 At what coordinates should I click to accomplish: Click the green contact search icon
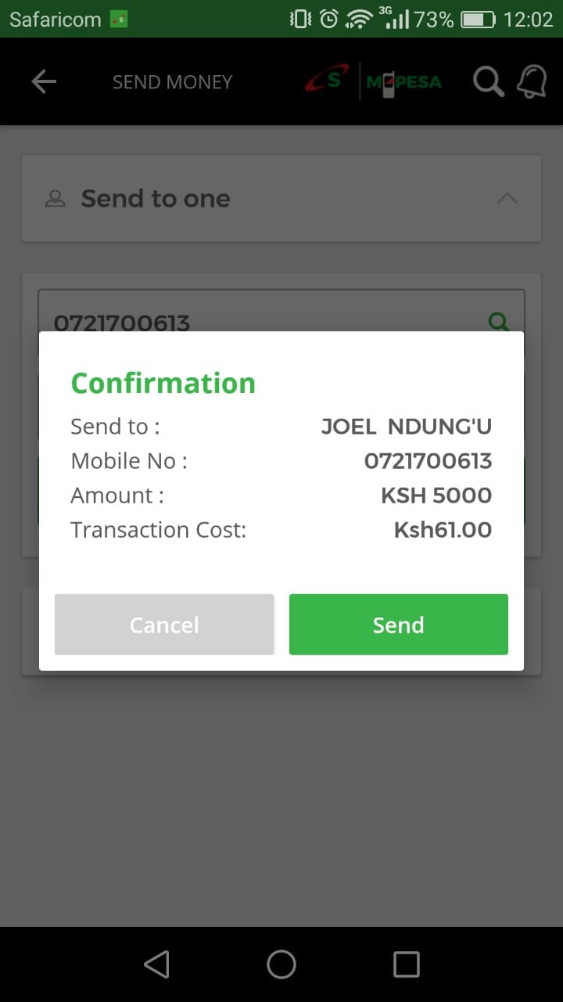click(x=498, y=320)
